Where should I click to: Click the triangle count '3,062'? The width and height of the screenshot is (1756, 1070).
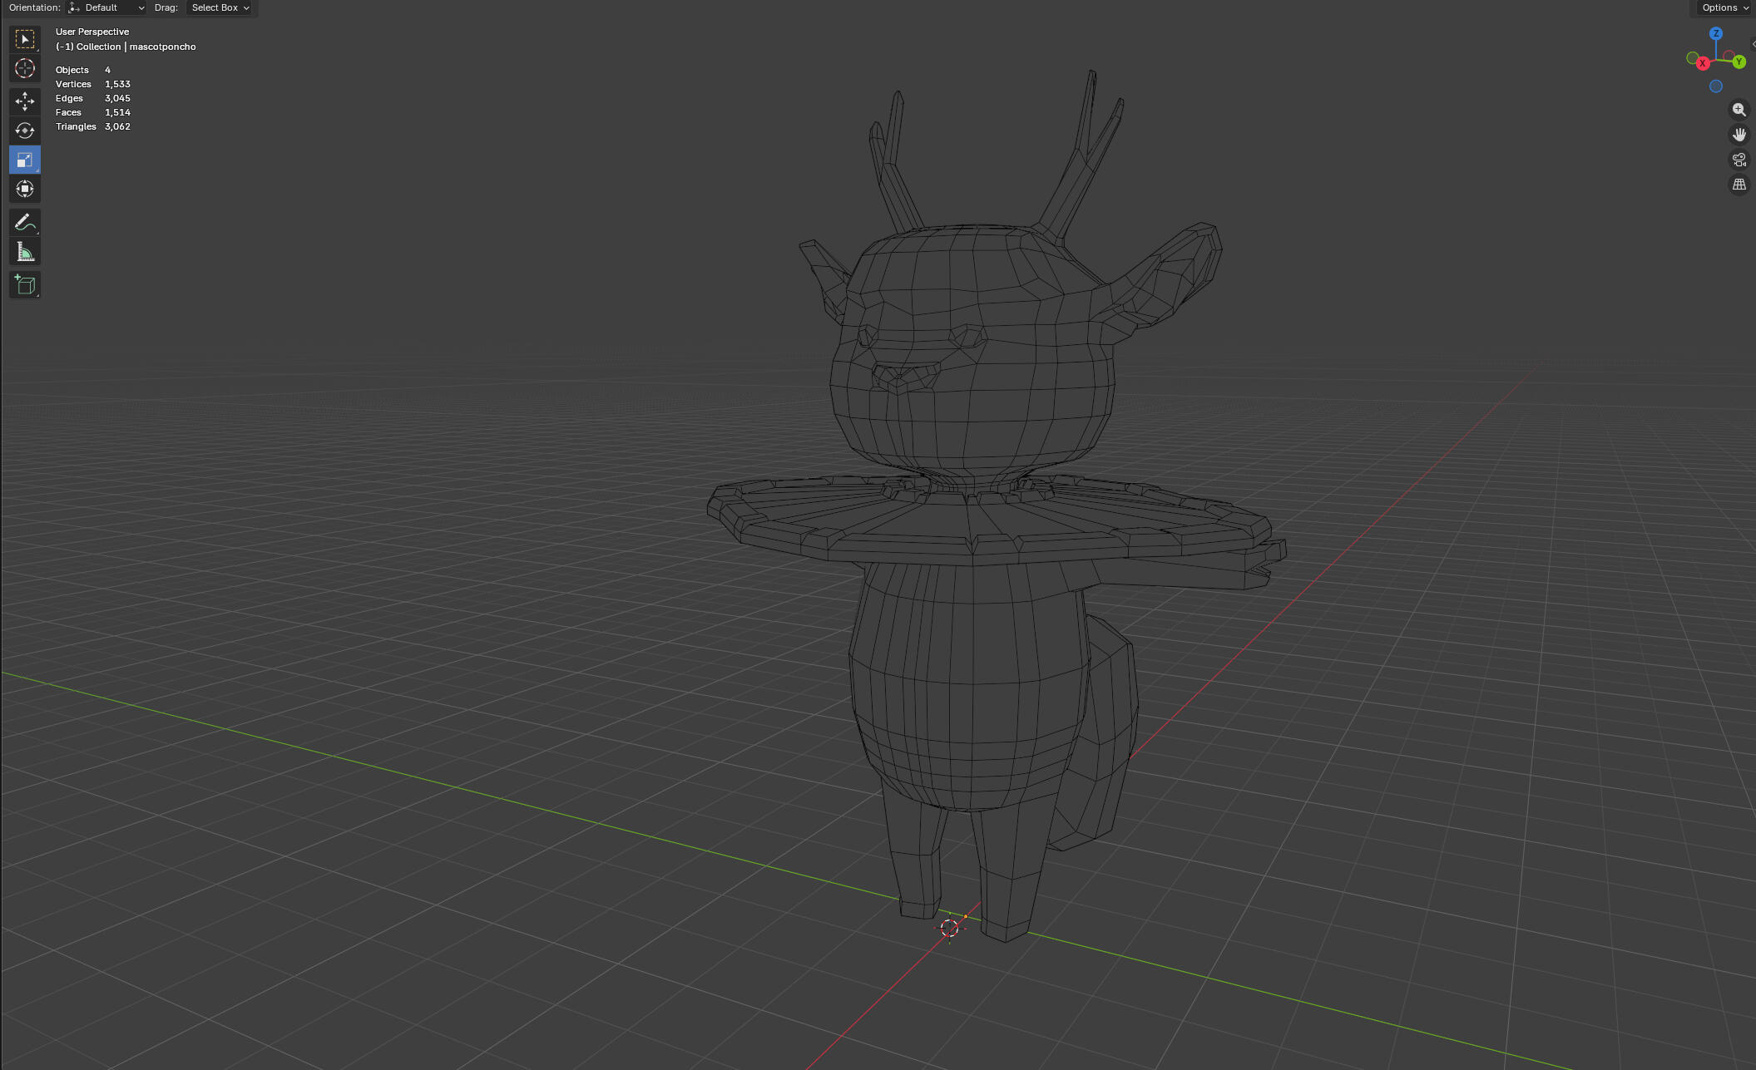pos(117,126)
